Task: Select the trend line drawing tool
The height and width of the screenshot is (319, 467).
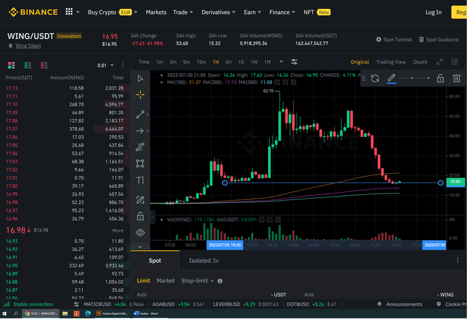Action: tap(140, 114)
